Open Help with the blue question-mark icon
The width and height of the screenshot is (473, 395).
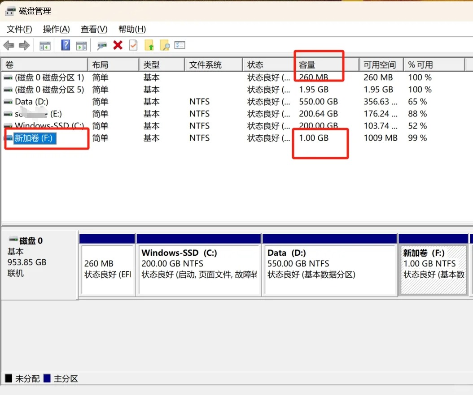[x=66, y=45]
